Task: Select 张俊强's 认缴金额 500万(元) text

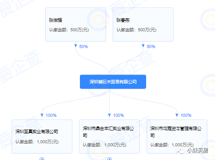Action: (x=69, y=30)
